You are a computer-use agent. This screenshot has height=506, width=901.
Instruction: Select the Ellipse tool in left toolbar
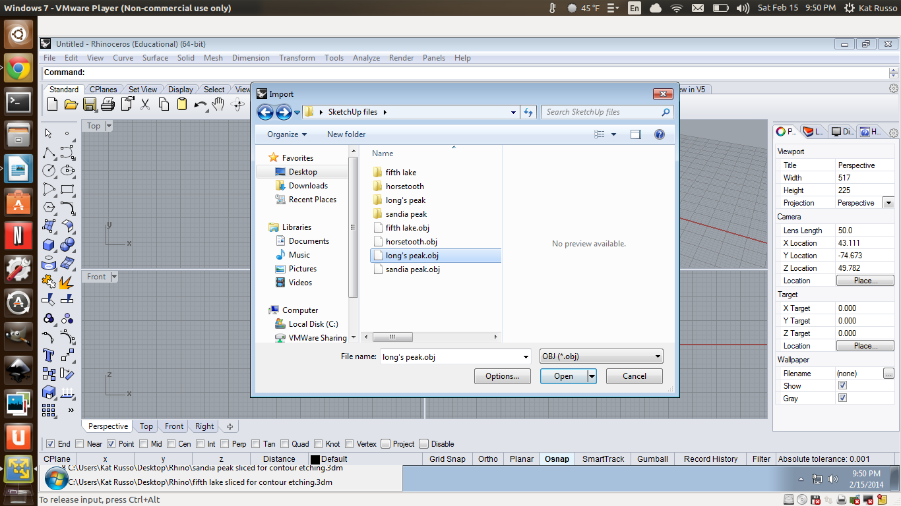pyautogui.click(x=67, y=171)
